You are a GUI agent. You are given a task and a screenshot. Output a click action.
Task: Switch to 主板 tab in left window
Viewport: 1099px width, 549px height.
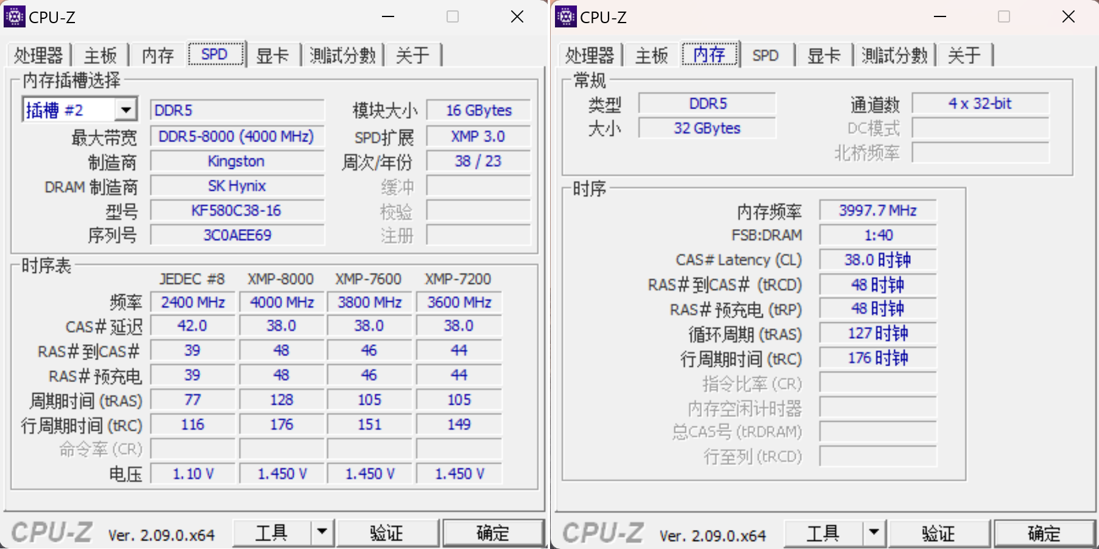click(x=101, y=55)
